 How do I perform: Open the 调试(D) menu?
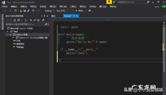(53, 7)
